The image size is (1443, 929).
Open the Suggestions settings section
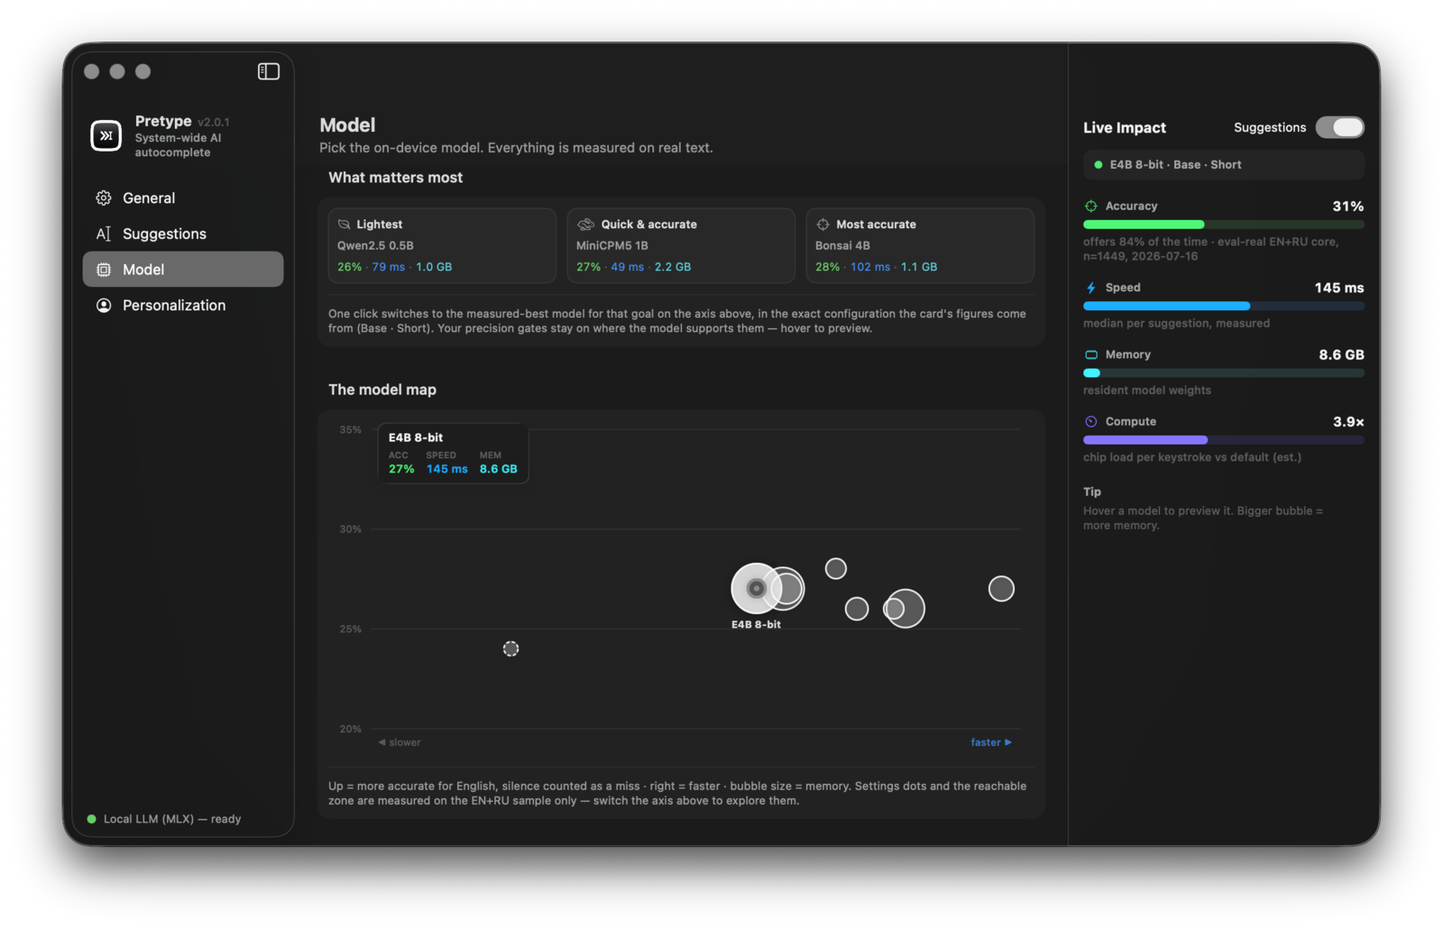tap(183, 234)
